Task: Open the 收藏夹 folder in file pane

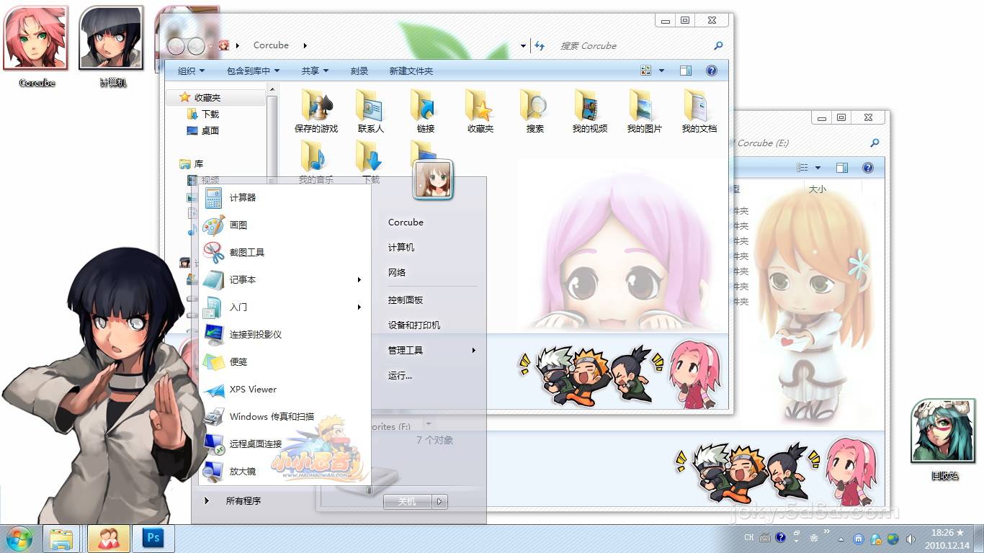Action: point(480,112)
